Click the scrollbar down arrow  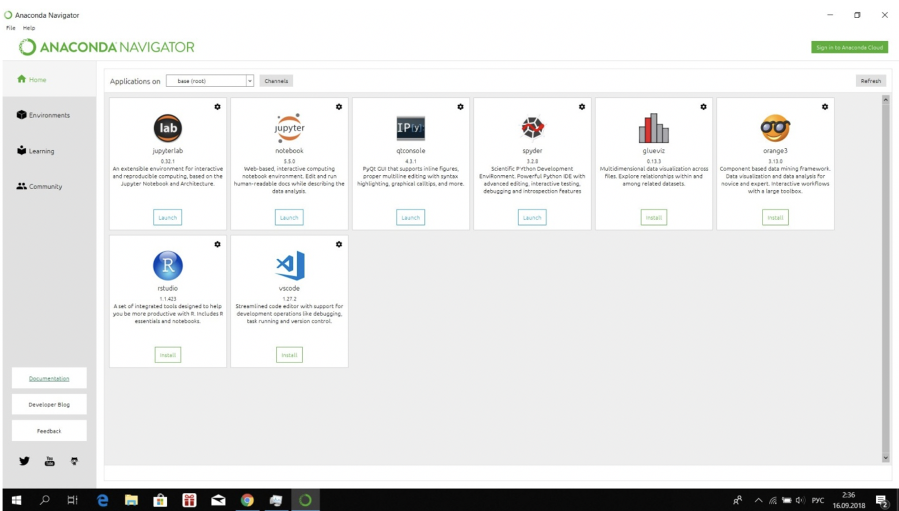point(886,458)
